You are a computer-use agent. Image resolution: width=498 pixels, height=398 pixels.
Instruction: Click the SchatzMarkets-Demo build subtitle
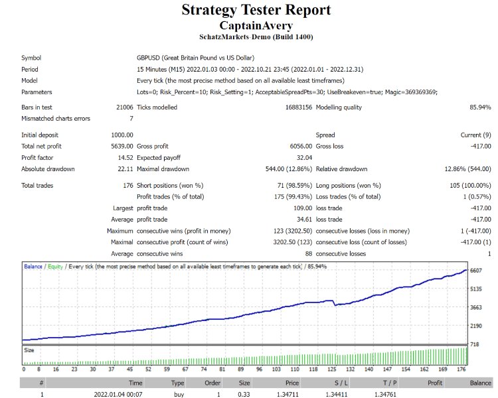246,36
